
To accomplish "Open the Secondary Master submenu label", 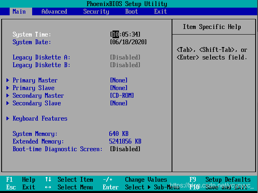I will point(38,96).
